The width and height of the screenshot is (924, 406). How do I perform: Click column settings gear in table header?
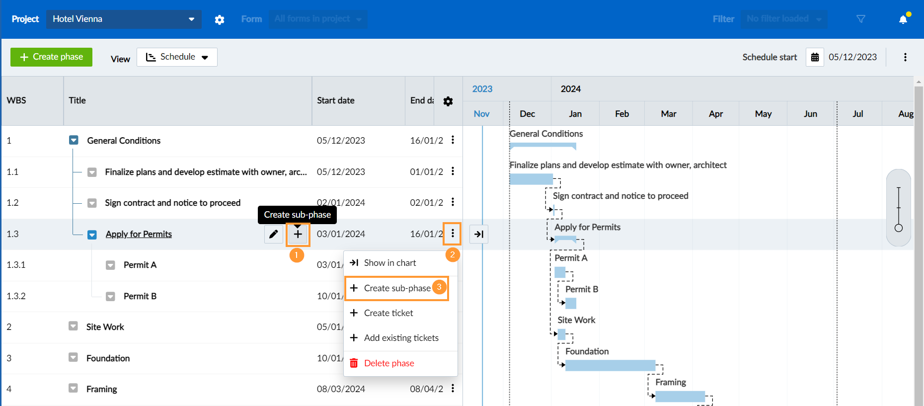click(448, 101)
